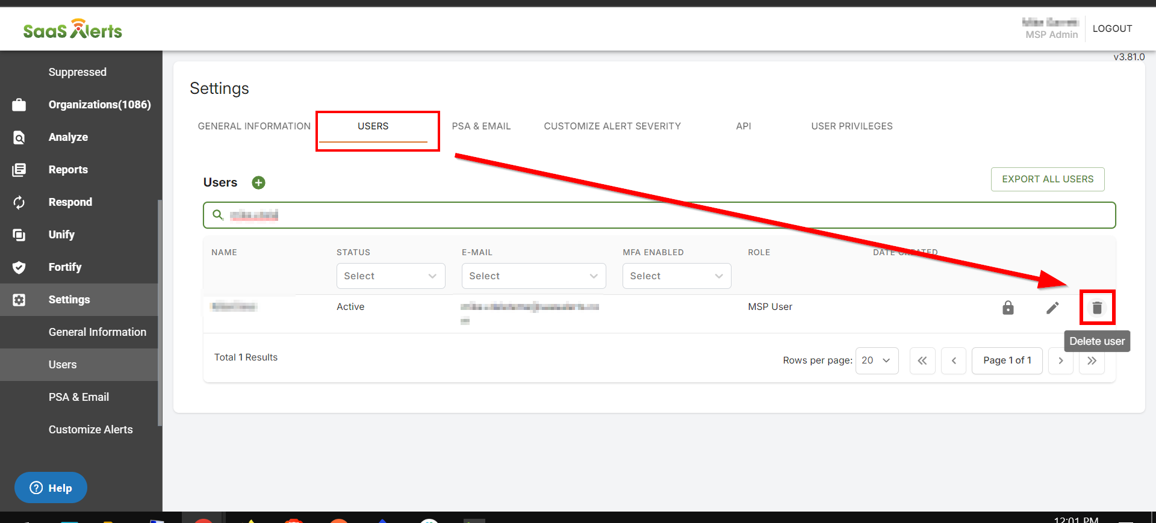
Task: Click the NAME column header
Action: point(224,252)
